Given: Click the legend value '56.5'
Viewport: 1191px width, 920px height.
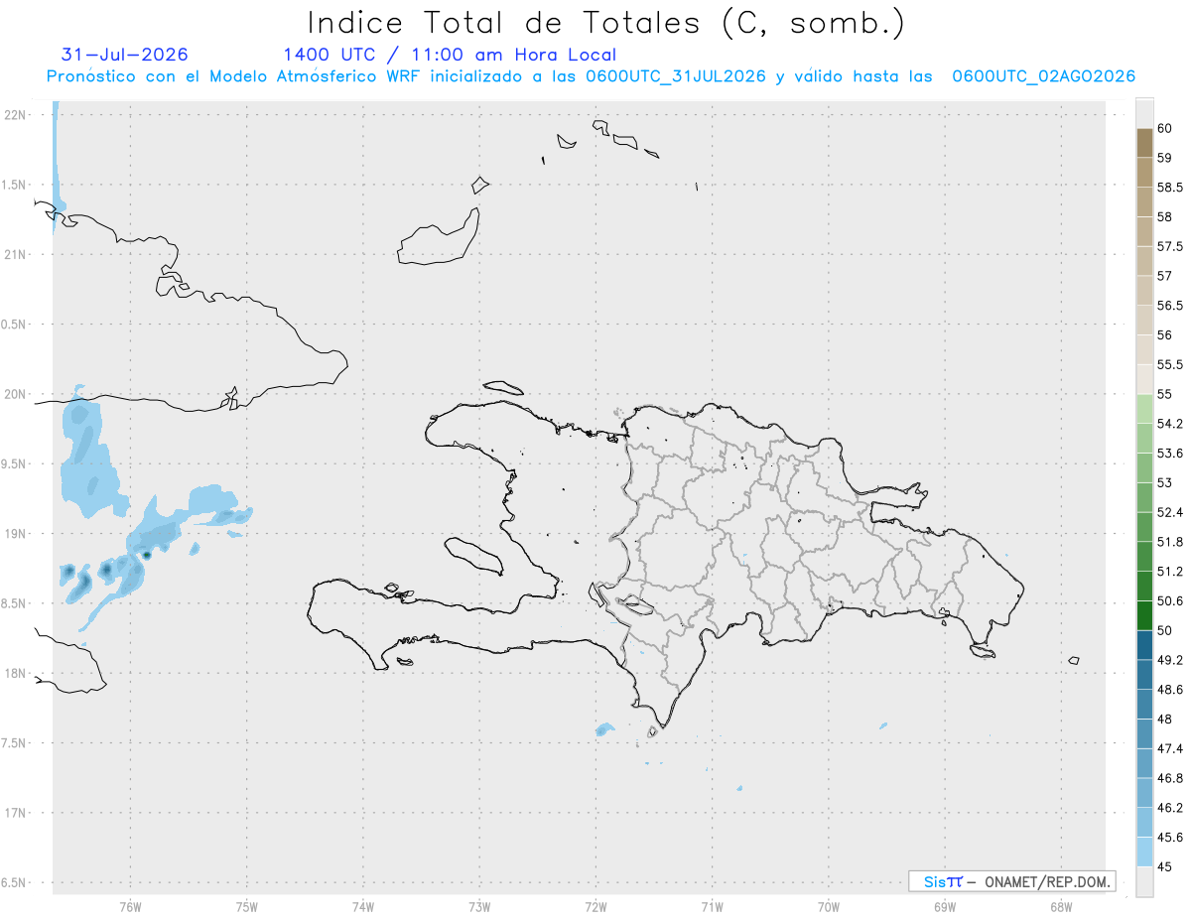Looking at the screenshot, I should pyautogui.click(x=1170, y=306).
